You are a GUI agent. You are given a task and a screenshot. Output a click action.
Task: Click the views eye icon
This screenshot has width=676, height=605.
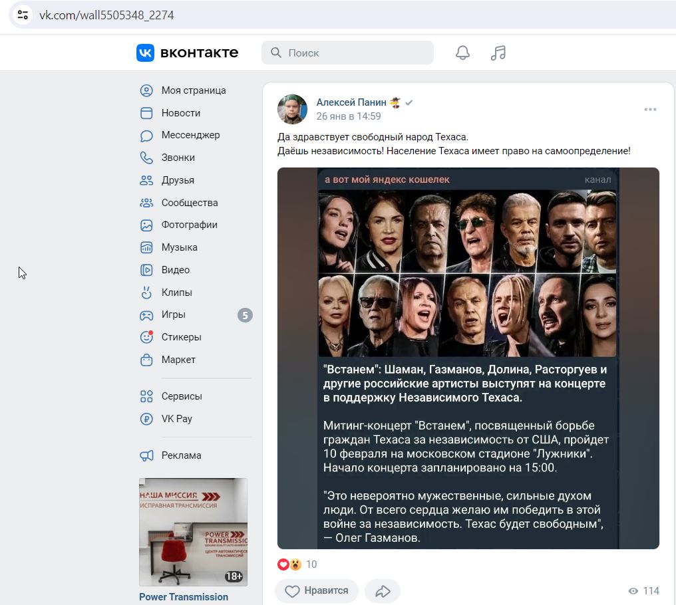pos(633,591)
